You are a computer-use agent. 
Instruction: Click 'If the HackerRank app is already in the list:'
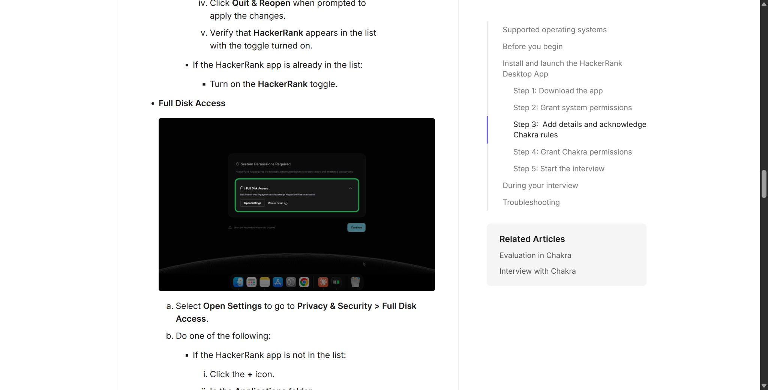[x=277, y=65]
